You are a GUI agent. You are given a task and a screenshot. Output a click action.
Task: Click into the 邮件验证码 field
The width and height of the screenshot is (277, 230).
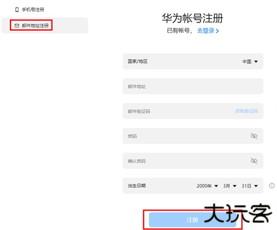[x=175, y=111]
